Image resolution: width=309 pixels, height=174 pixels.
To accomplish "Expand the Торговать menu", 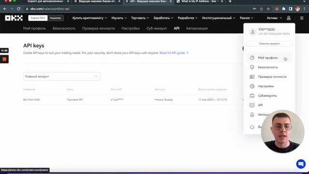I will point(140,18).
